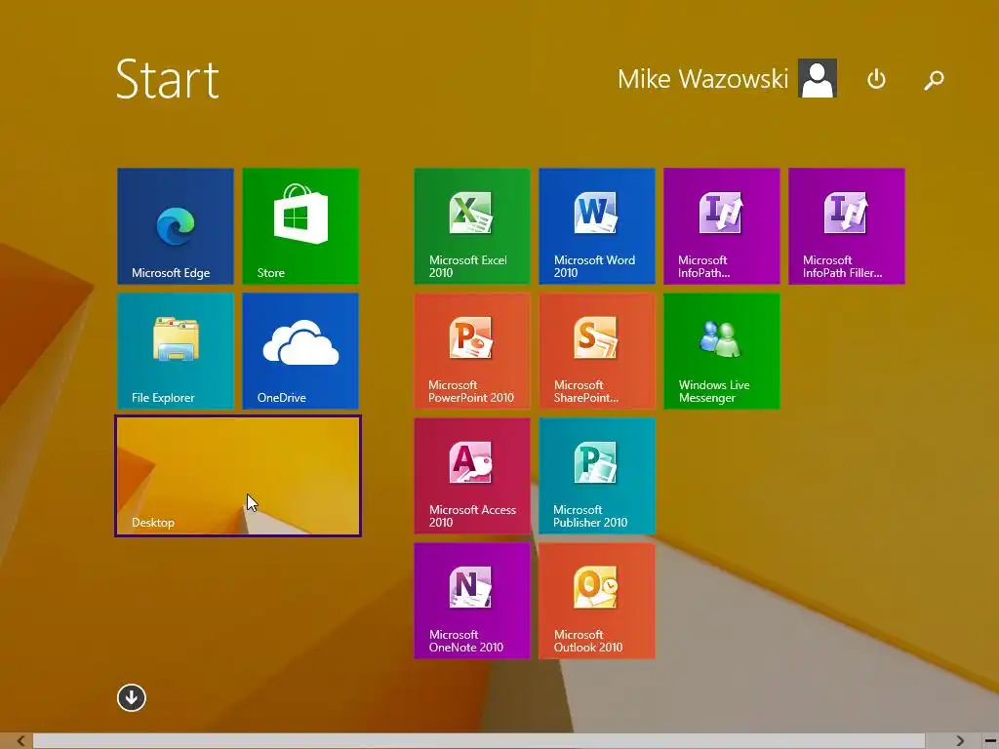Open the Desktop tile

click(238, 476)
